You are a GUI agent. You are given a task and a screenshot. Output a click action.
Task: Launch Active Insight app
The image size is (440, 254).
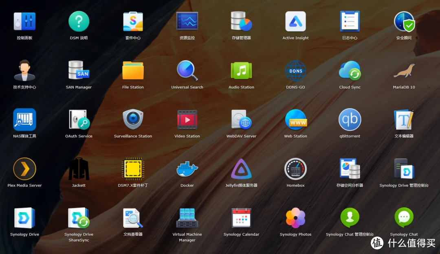point(295,22)
